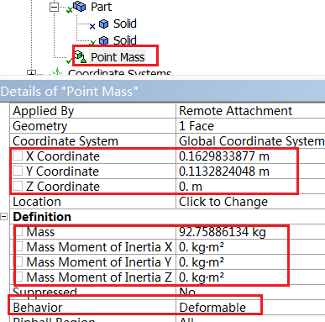Click the Applied By label
Screen dimensions: 325x322
pos(44,111)
